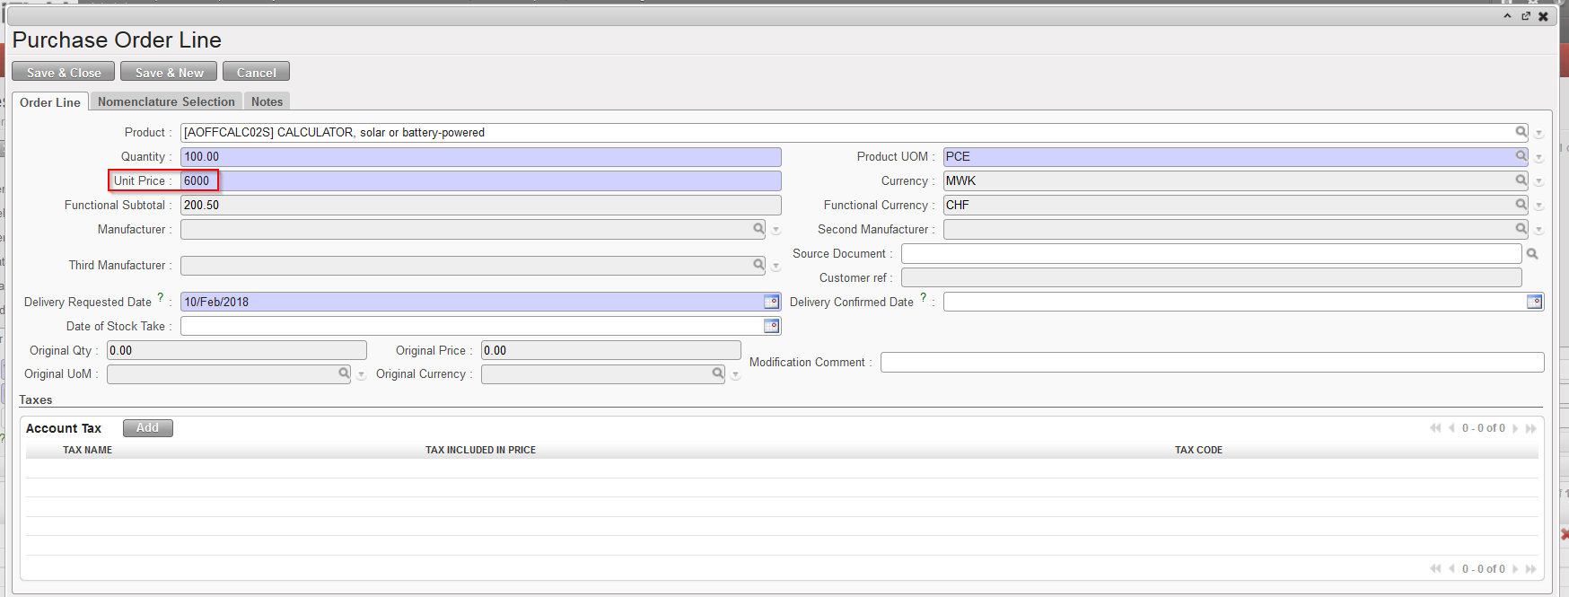The width and height of the screenshot is (1569, 597).
Task: Expand the Product UOM dropdown arrow
Action: (1538, 158)
